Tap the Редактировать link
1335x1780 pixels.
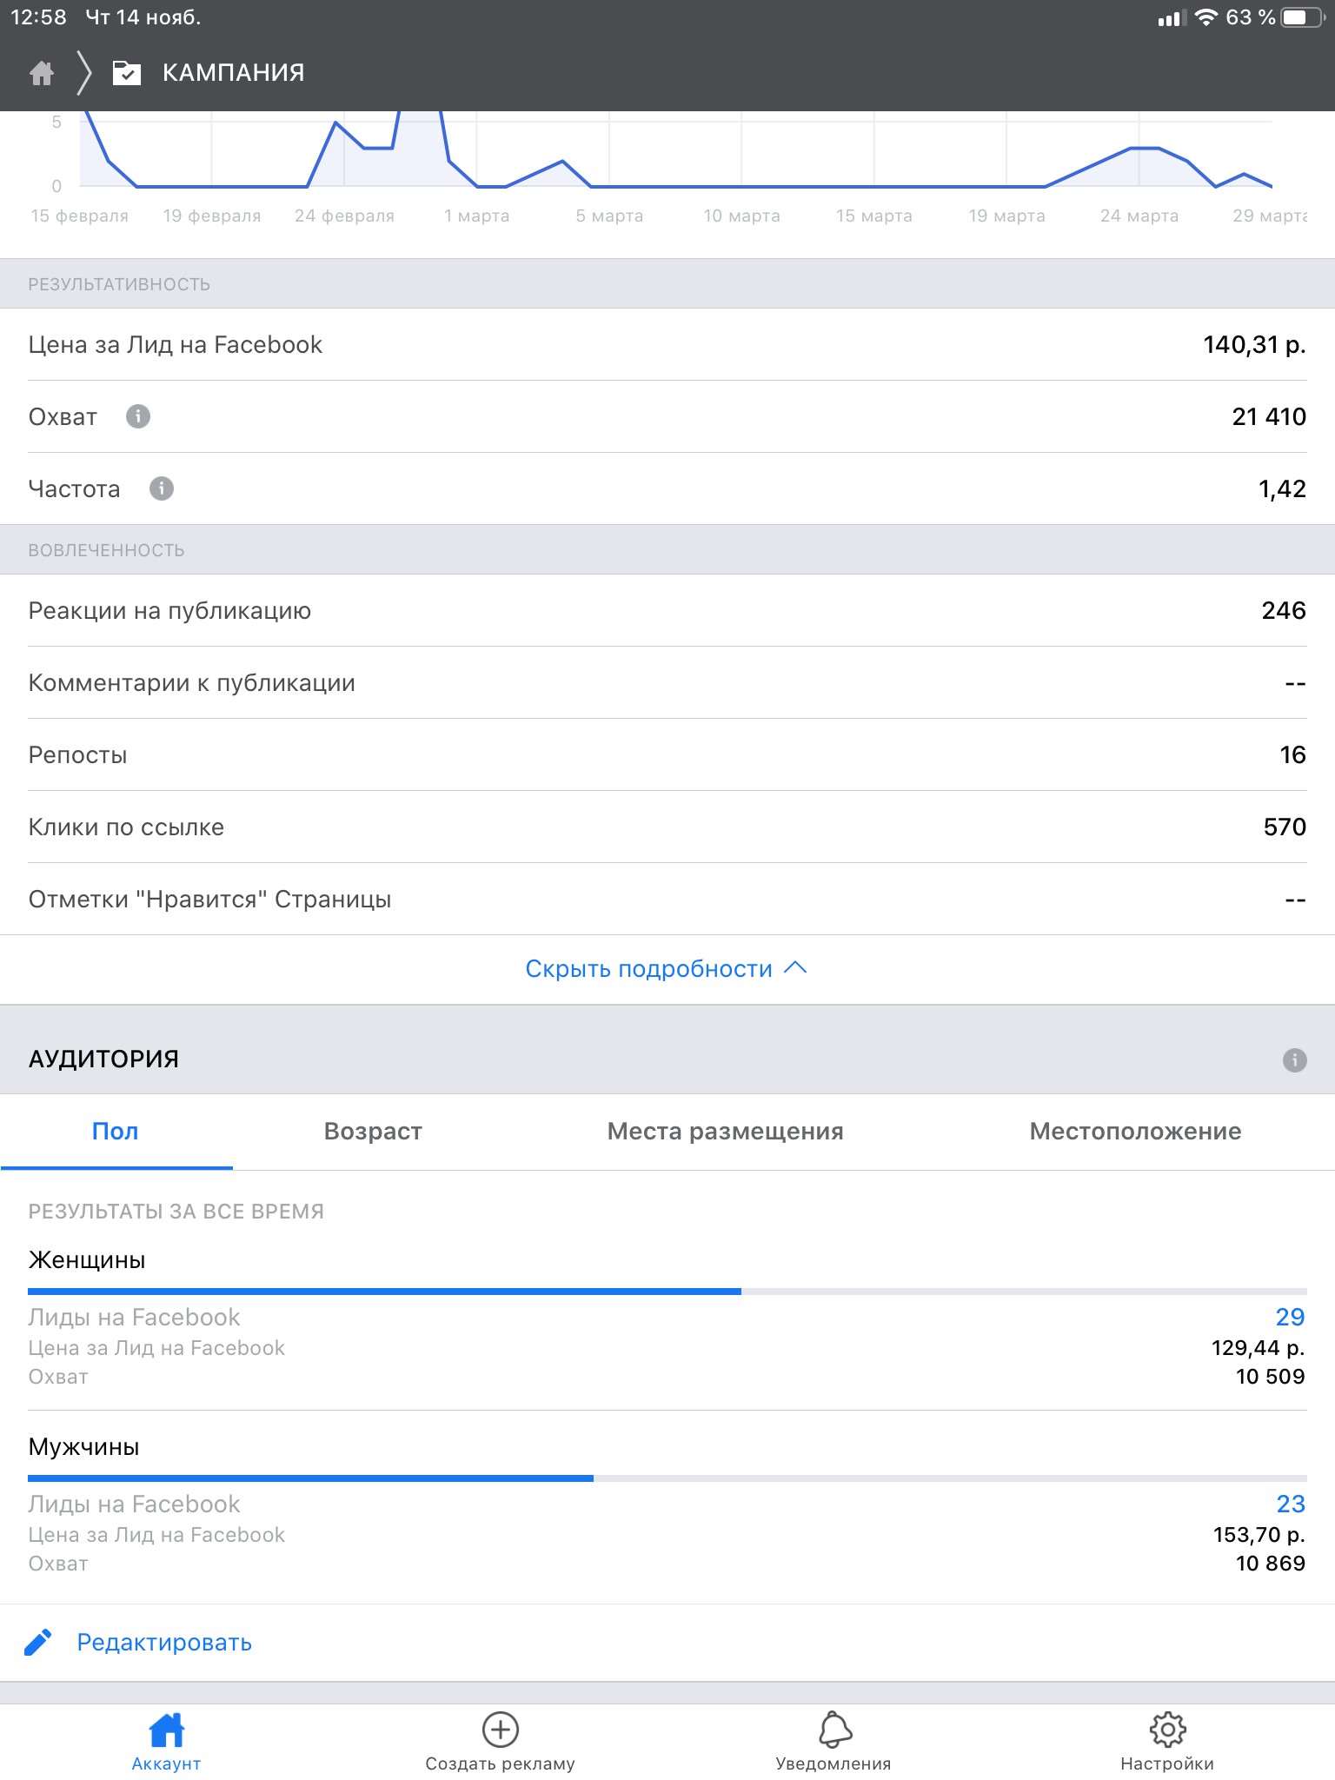pyautogui.click(x=164, y=1643)
